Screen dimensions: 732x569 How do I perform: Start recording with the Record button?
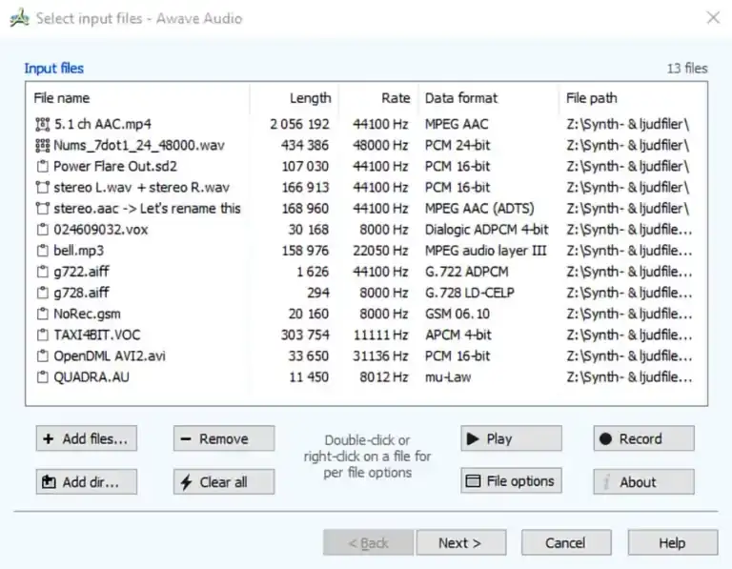point(643,438)
